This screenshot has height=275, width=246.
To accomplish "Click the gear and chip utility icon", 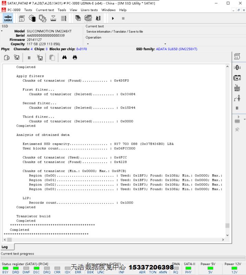I will 32,18.
